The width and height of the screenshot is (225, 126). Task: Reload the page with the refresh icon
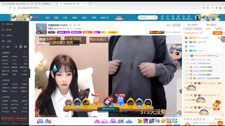click(x=10, y=8)
